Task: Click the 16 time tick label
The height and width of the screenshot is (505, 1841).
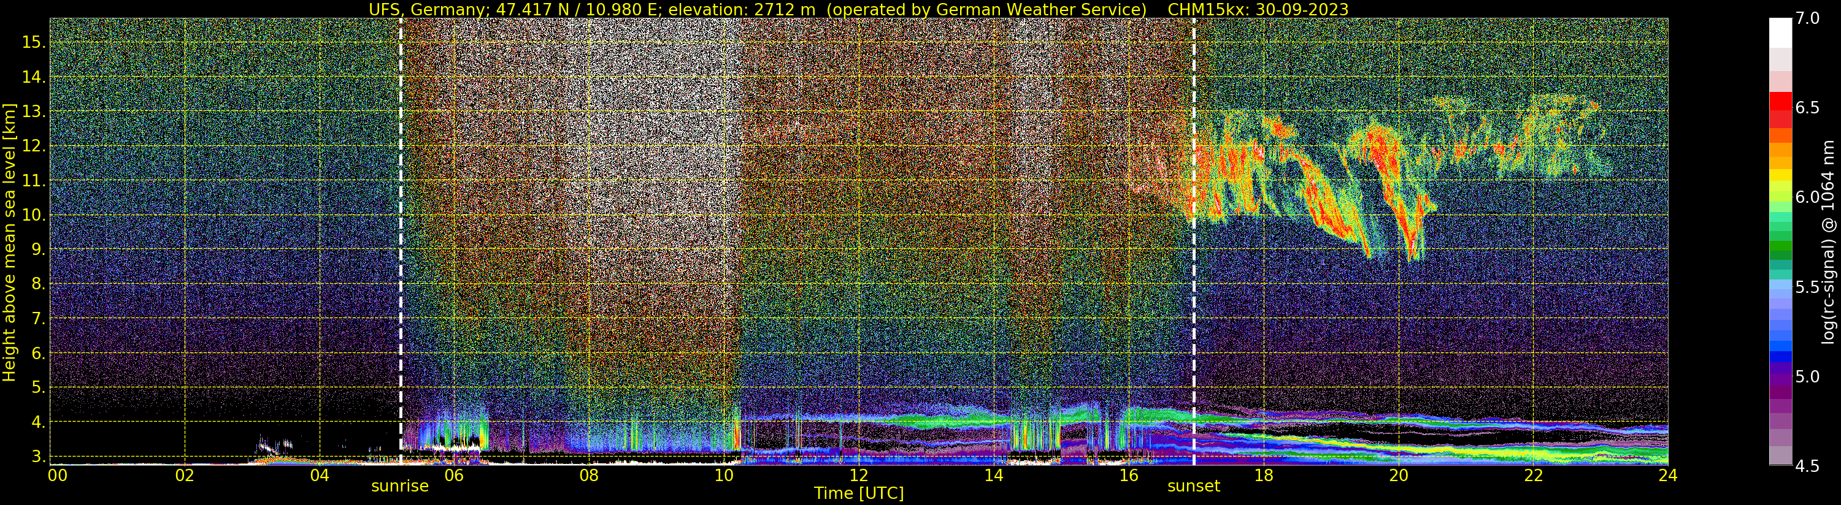Action: coord(1129,476)
